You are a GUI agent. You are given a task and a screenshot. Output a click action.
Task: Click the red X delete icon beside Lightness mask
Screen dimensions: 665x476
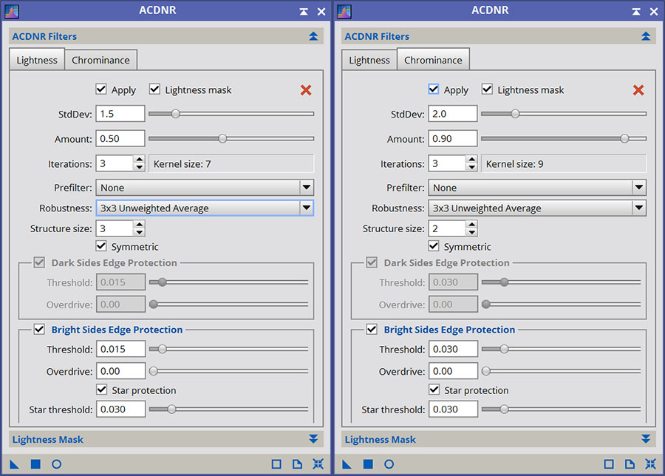(x=306, y=90)
